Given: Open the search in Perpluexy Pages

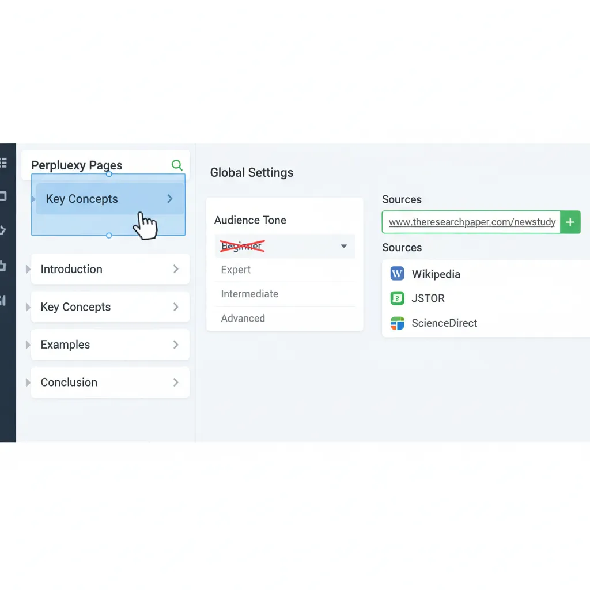Looking at the screenshot, I should pyautogui.click(x=177, y=165).
